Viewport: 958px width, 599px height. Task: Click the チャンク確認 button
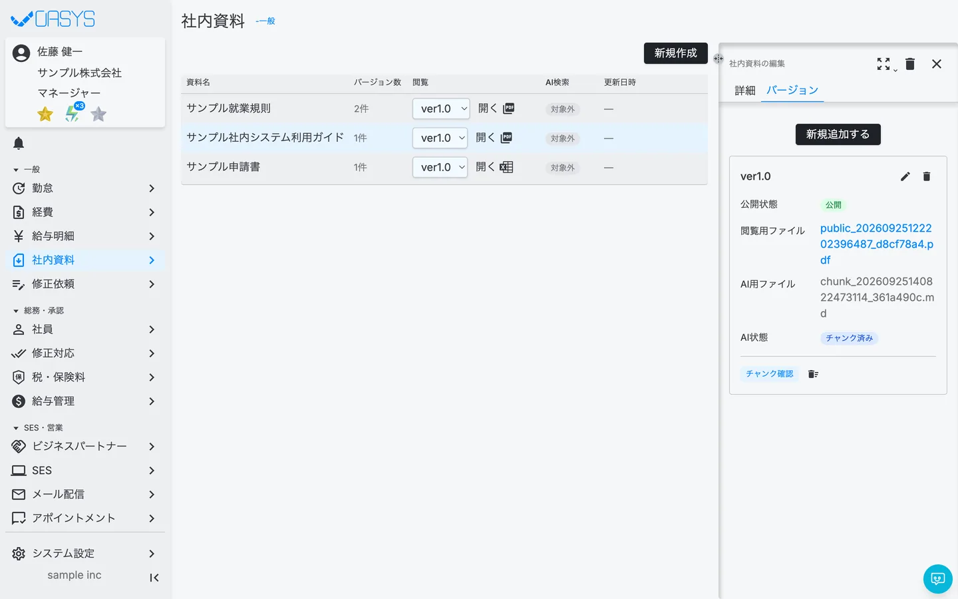(x=769, y=374)
